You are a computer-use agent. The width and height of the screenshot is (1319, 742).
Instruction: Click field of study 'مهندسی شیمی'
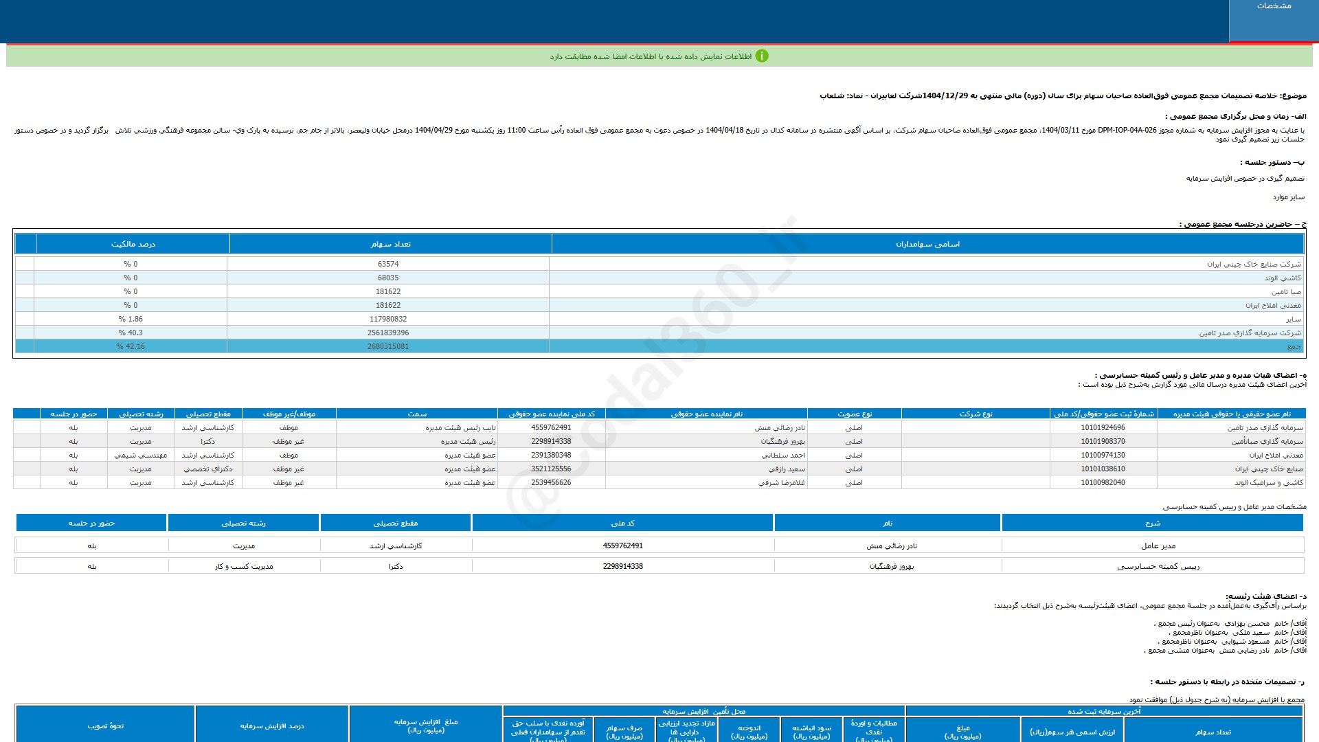pos(141,455)
